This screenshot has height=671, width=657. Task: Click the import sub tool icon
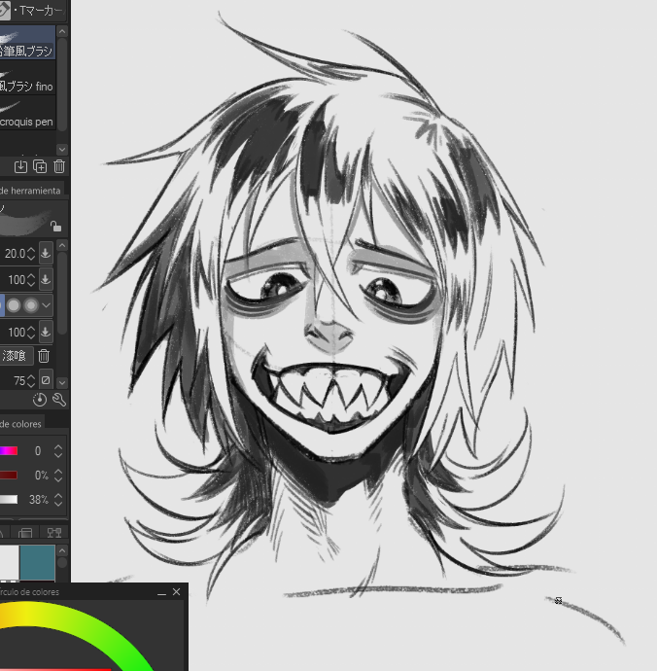pos(20,166)
